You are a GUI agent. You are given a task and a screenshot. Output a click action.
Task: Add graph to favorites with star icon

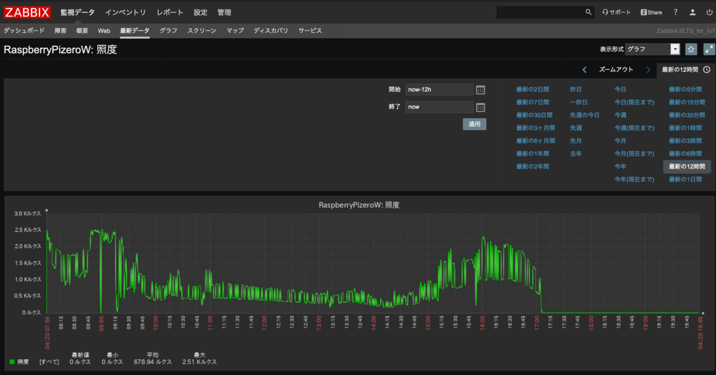[691, 50]
